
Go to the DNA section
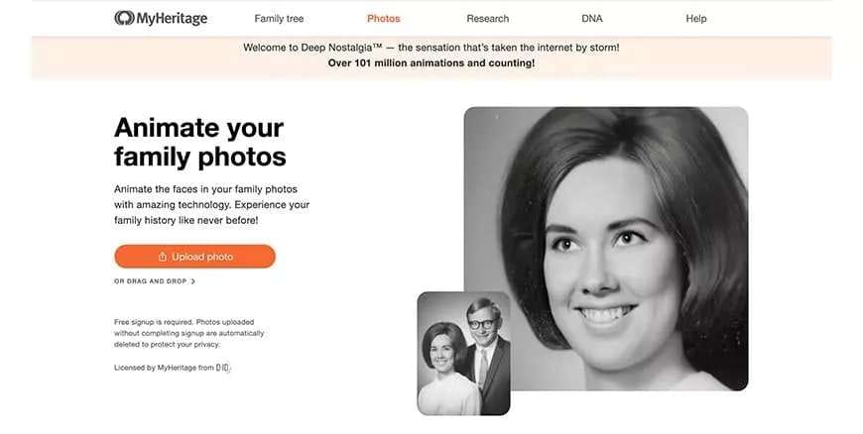591,19
